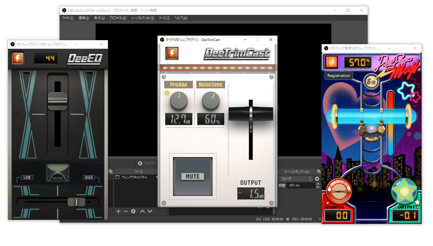Minimize the DeeTrimCast plugin window
This screenshot has width=433, height=246.
click(245, 40)
